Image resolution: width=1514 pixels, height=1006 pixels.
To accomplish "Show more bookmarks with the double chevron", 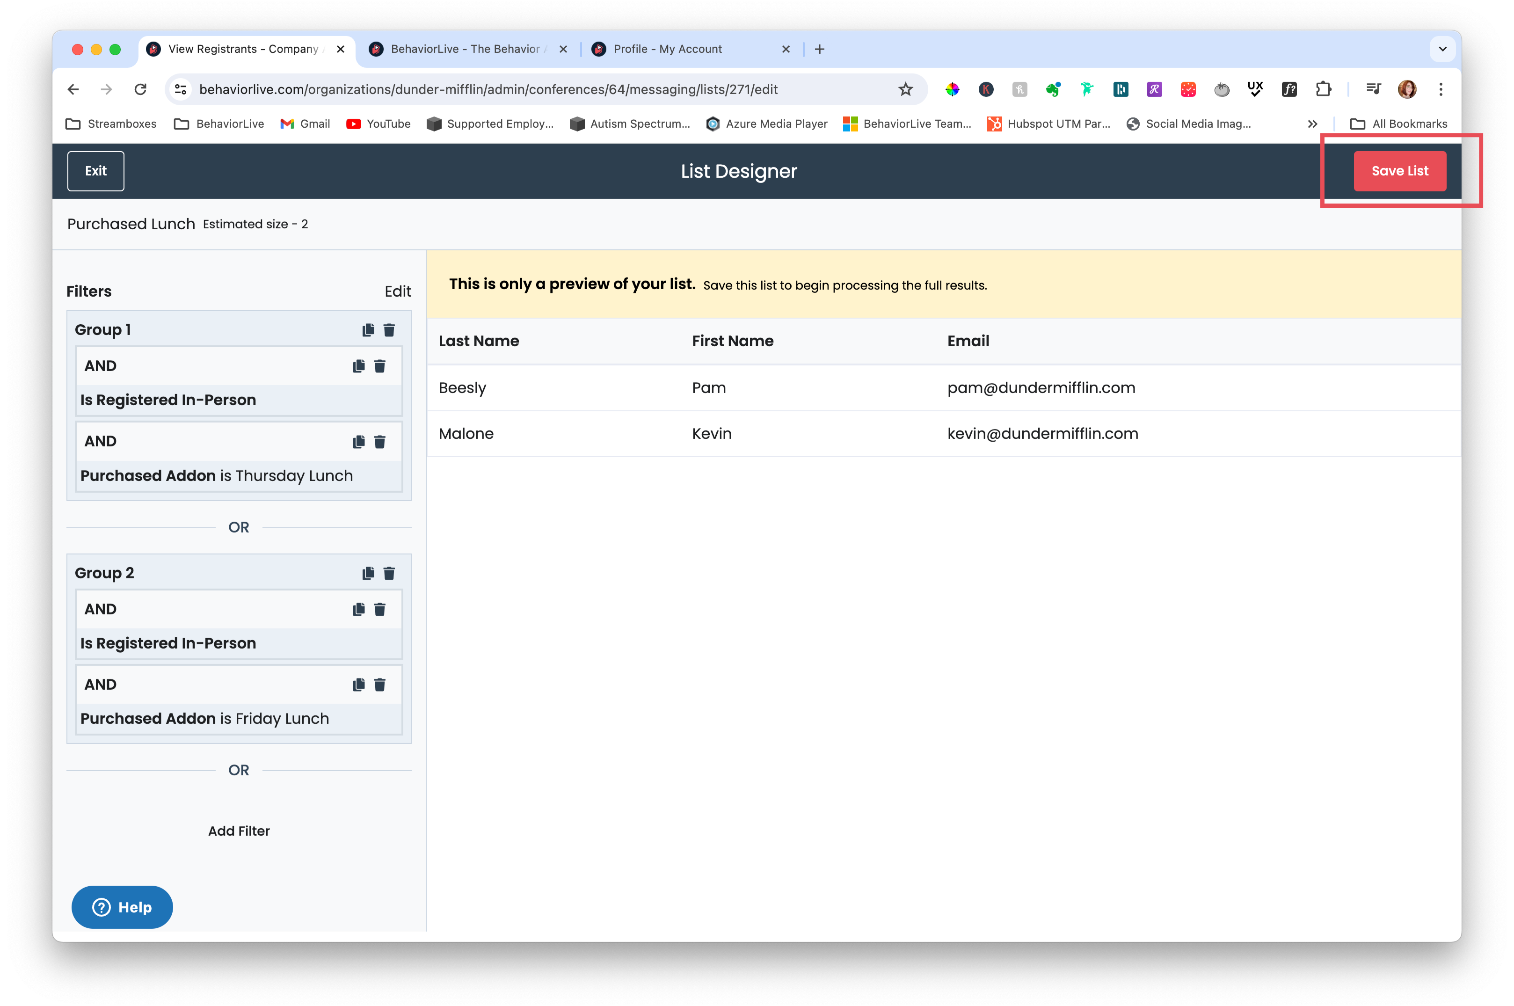I will click(1312, 124).
